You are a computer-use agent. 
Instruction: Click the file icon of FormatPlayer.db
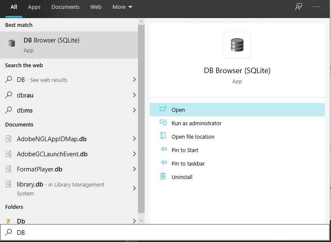[8, 169]
